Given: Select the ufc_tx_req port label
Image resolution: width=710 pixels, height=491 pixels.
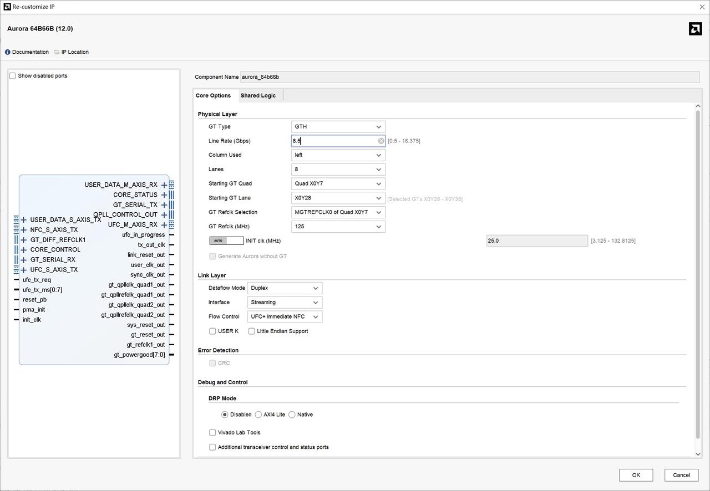Looking at the screenshot, I should 37,280.
